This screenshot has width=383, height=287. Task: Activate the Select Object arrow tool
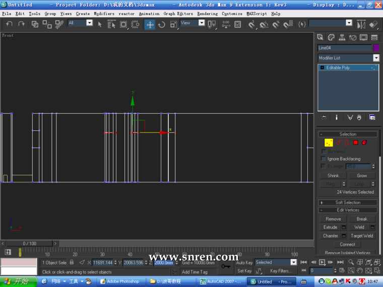pyautogui.click(x=100, y=24)
